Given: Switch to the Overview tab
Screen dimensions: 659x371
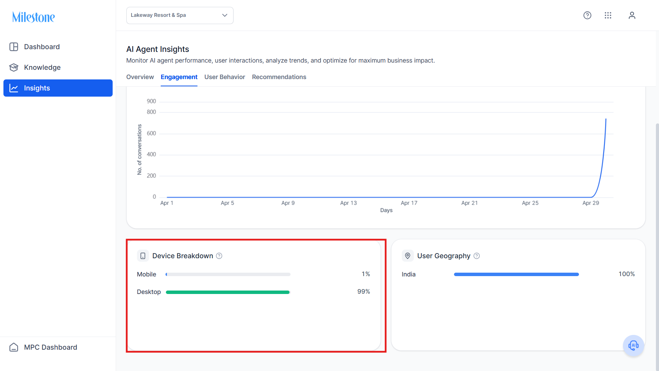Looking at the screenshot, I should pyautogui.click(x=140, y=77).
